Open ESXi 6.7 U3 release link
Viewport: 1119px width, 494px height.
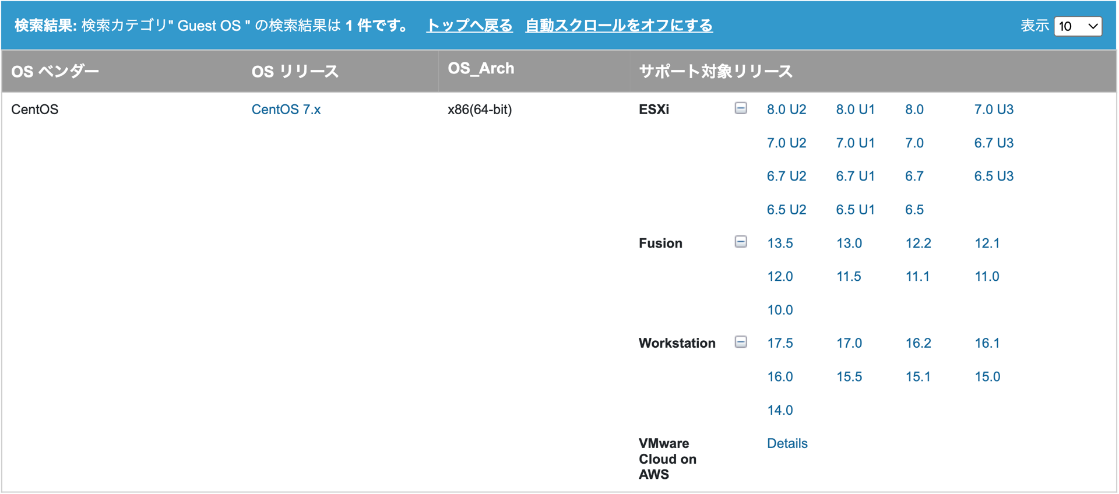(x=994, y=143)
